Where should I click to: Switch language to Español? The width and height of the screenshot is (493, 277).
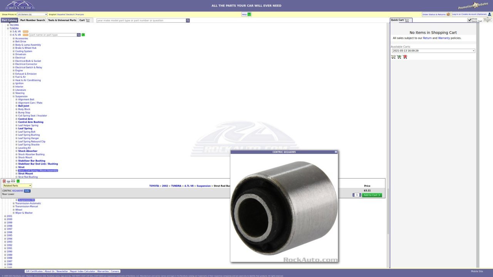tap(61, 14)
